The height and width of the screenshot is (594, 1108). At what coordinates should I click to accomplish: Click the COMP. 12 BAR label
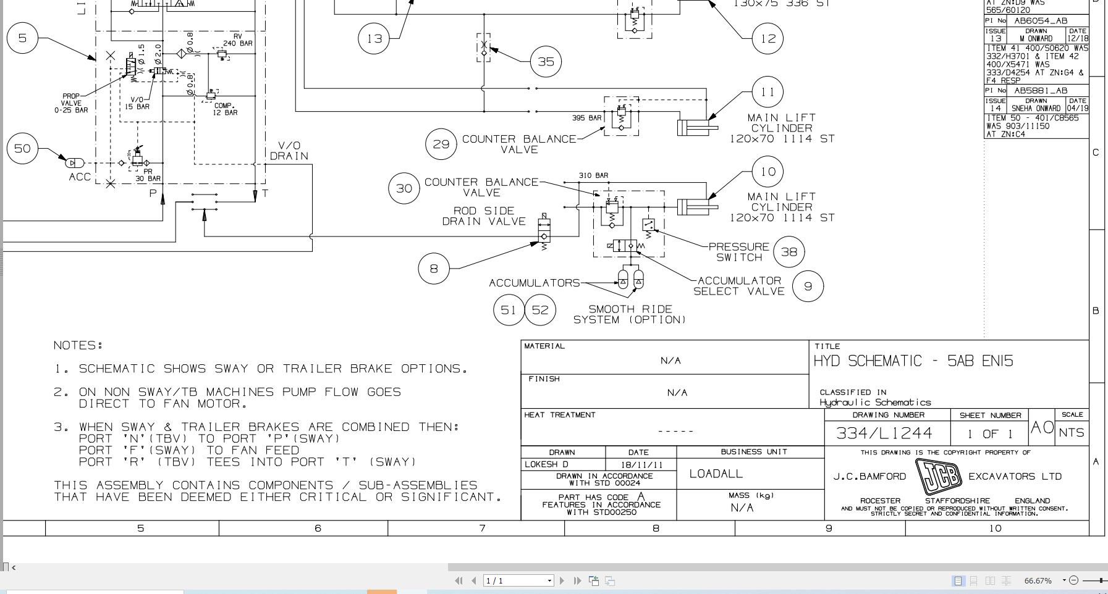coord(225,109)
